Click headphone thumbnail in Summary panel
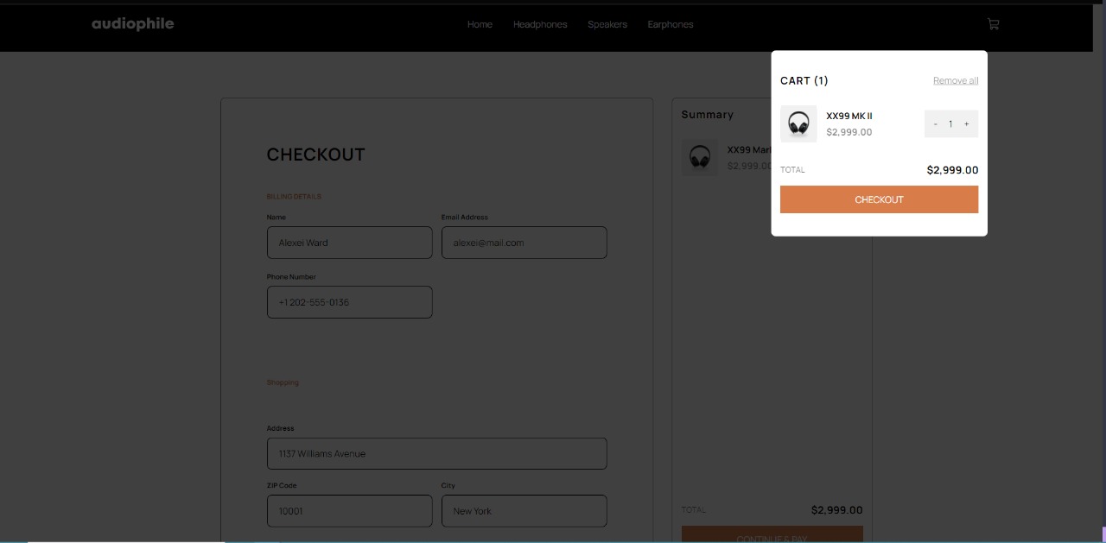1106x543 pixels. click(700, 158)
